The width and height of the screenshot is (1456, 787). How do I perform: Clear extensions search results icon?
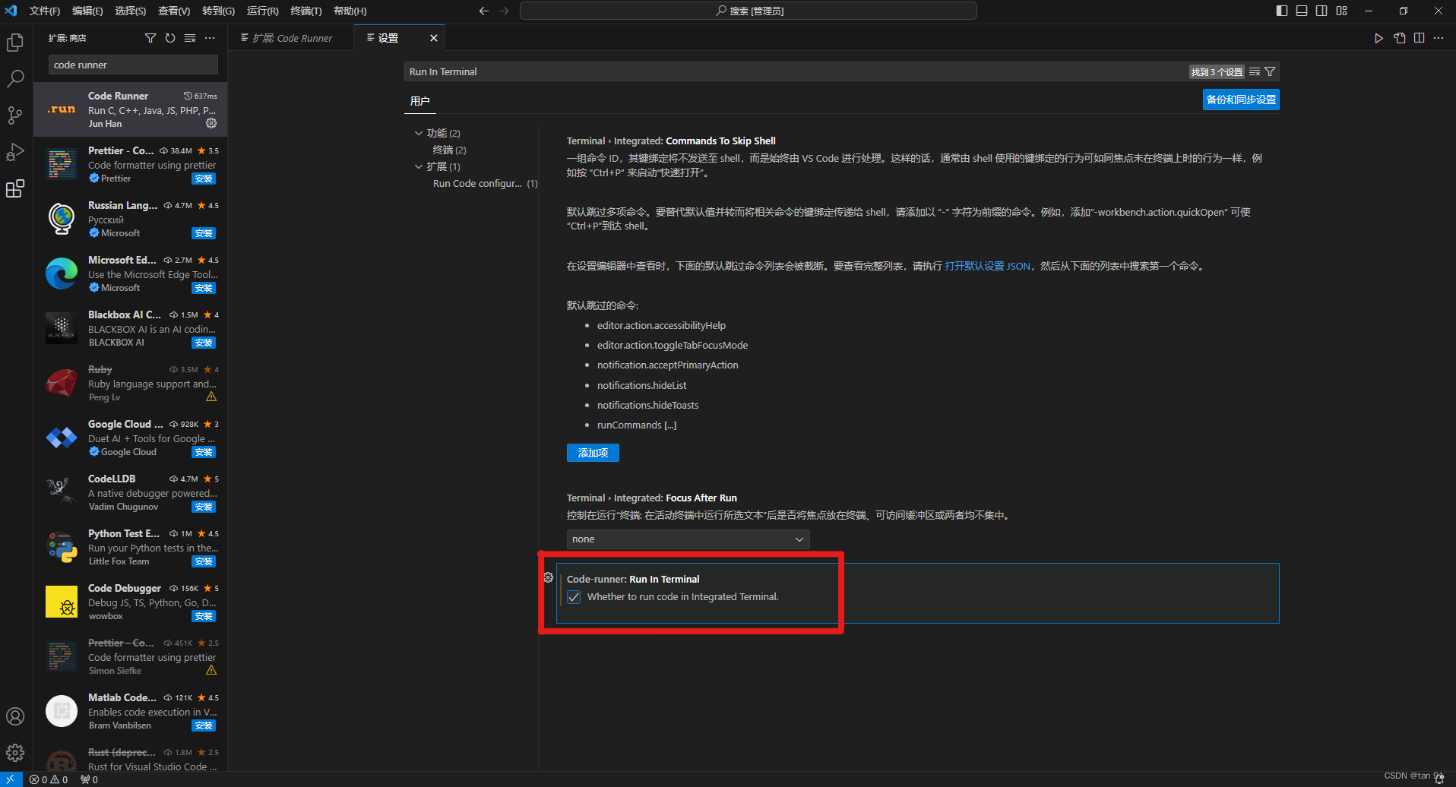pyautogui.click(x=190, y=38)
